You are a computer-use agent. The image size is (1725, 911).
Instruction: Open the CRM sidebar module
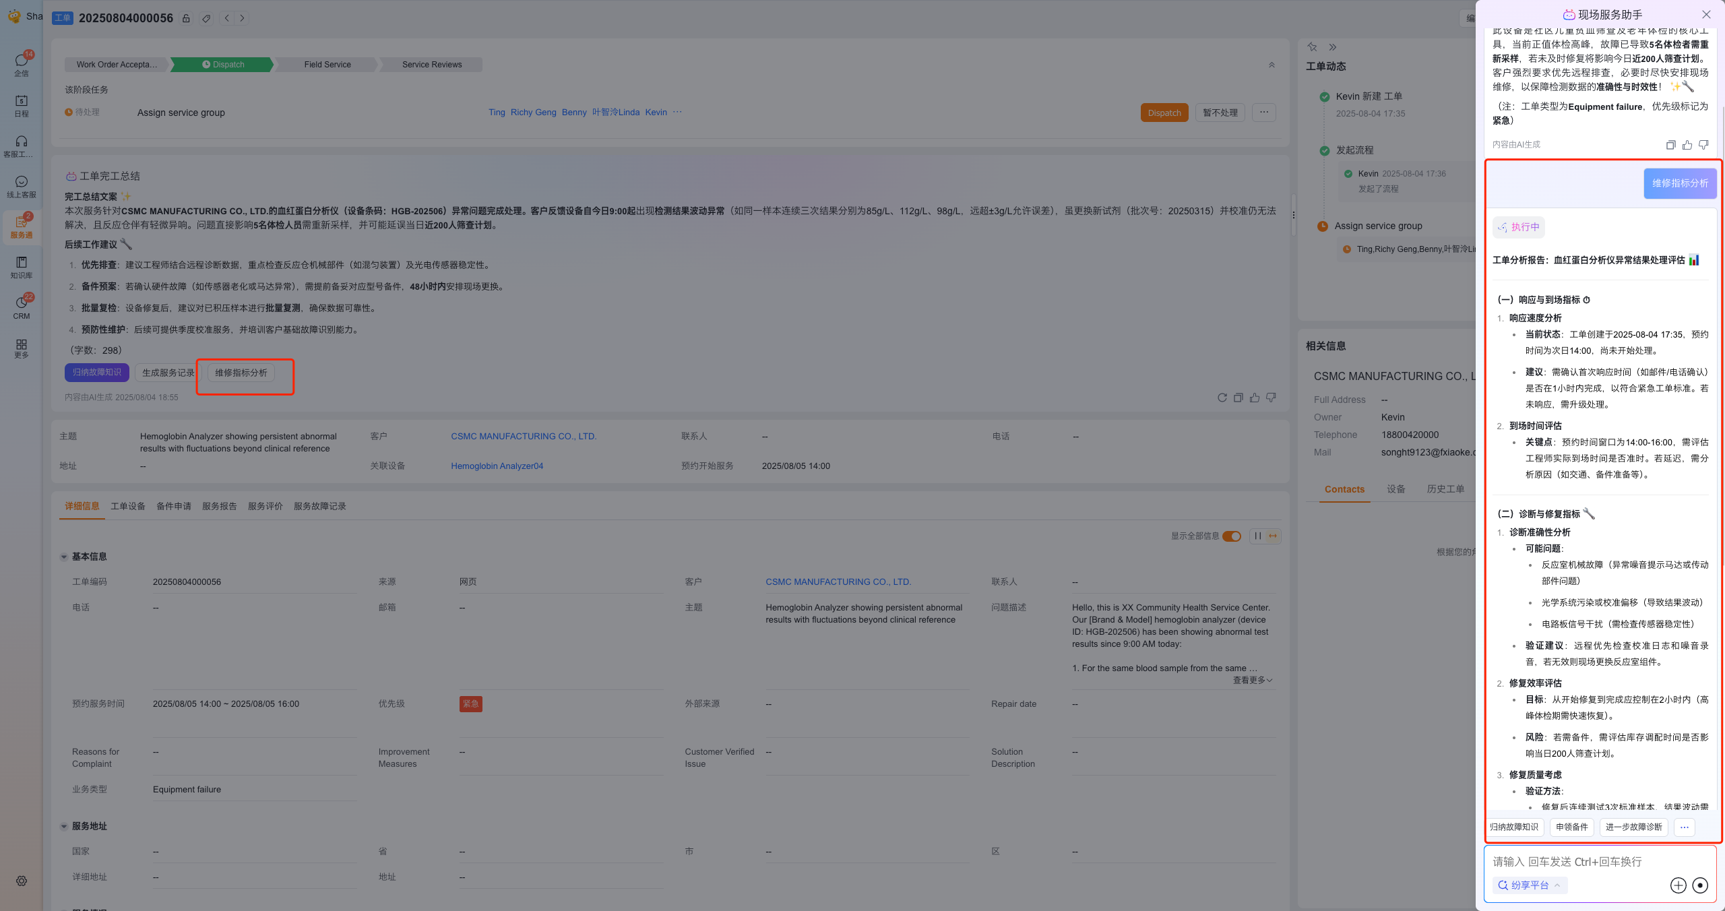(22, 307)
